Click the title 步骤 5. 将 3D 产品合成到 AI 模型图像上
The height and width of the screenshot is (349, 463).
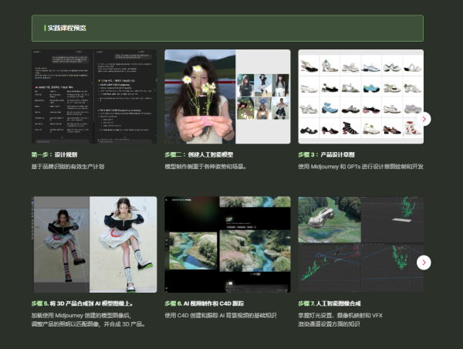(82, 303)
